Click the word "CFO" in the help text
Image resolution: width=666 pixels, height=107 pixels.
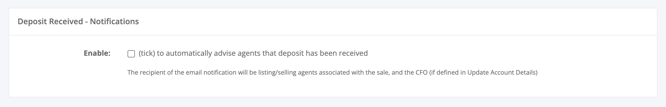(421, 73)
